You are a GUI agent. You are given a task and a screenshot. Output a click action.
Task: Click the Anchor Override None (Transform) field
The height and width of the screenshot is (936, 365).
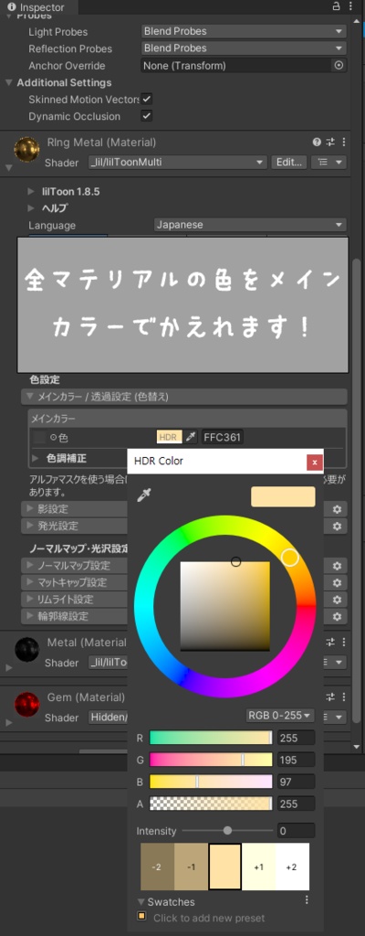tap(236, 66)
